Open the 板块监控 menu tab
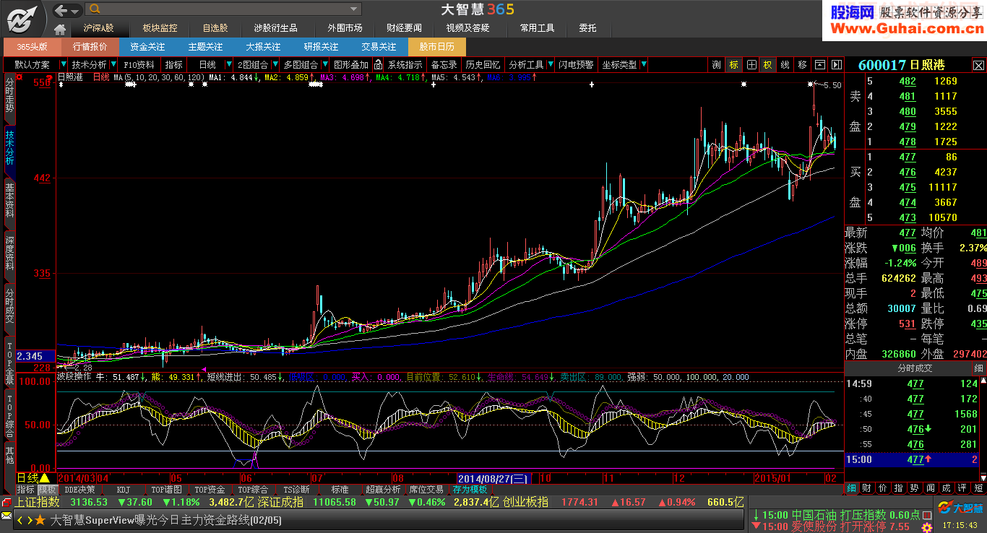987x533 pixels. pos(160,28)
